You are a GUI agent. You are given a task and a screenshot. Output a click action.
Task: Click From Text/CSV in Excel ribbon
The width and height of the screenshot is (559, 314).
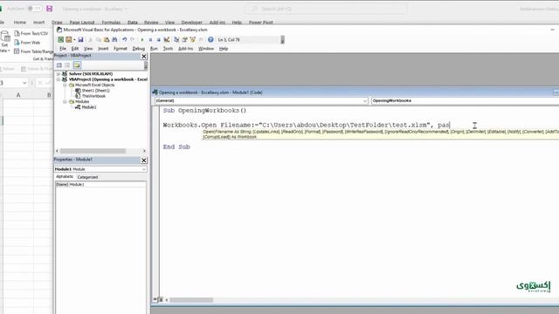31,33
